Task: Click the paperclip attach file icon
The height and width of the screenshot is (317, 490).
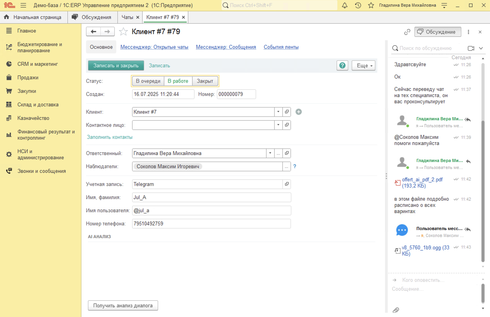Action: click(x=396, y=310)
